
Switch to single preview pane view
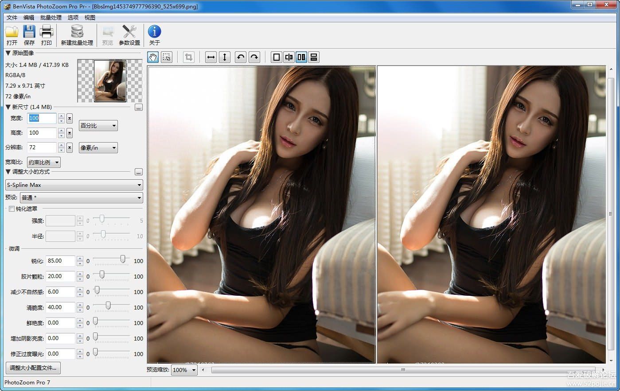pyautogui.click(x=277, y=57)
